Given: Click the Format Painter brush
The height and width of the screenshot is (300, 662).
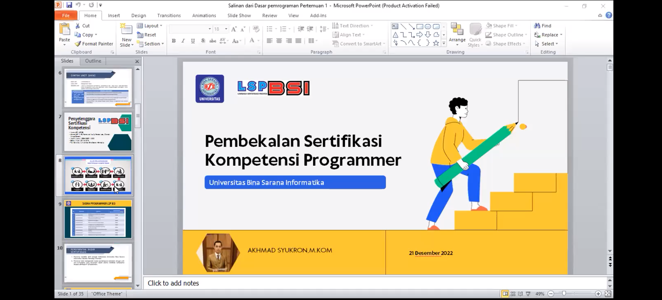Looking at the screenshot, I should (x=94, y=44).
